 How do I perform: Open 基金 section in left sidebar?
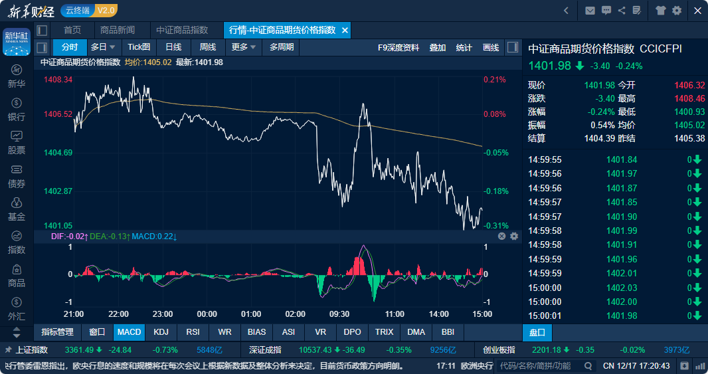[x=17, y=209]
